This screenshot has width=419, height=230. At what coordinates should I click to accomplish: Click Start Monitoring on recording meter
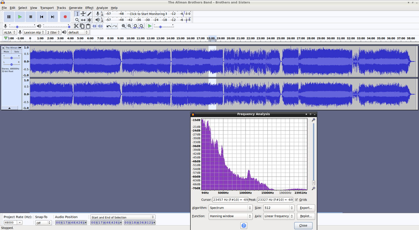tap(147, 14)
